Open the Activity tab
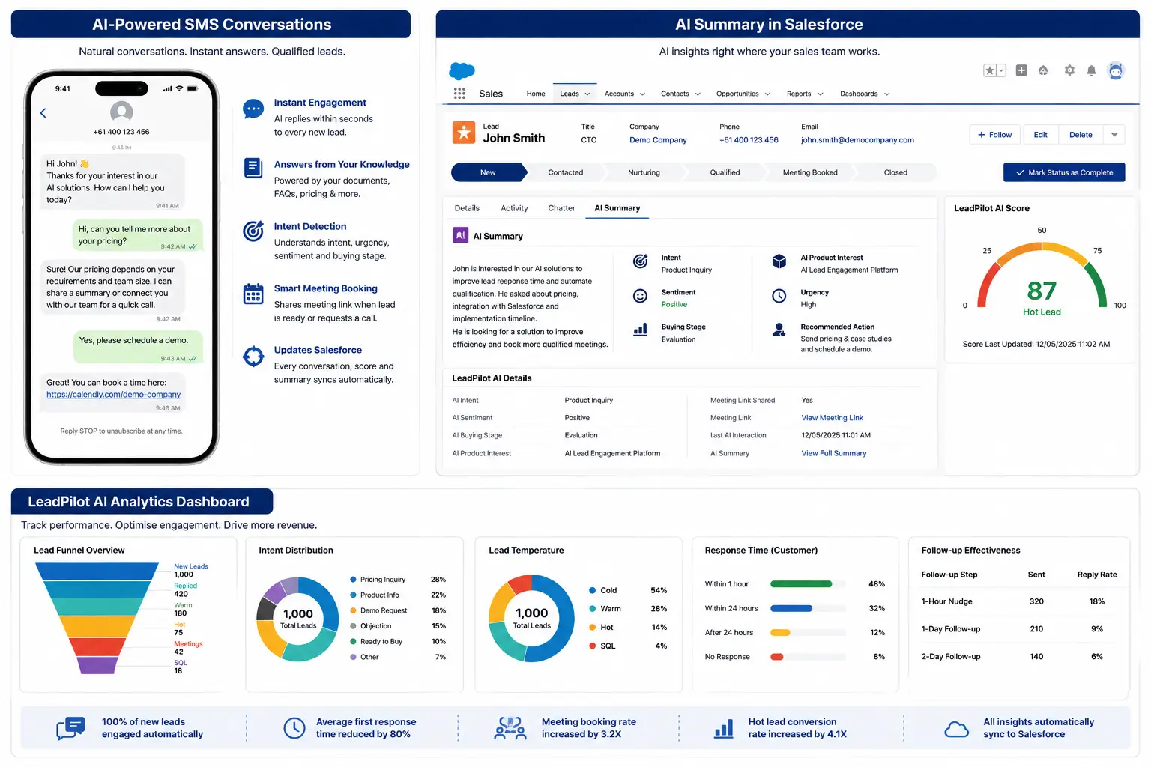The height and width of the screenshot is (767, 1151). (x=514, y=208)
